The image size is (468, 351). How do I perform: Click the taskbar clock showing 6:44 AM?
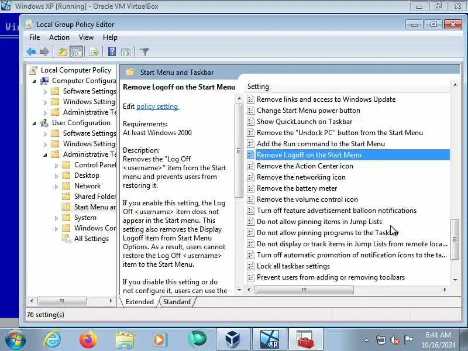[x=438, y=340]
